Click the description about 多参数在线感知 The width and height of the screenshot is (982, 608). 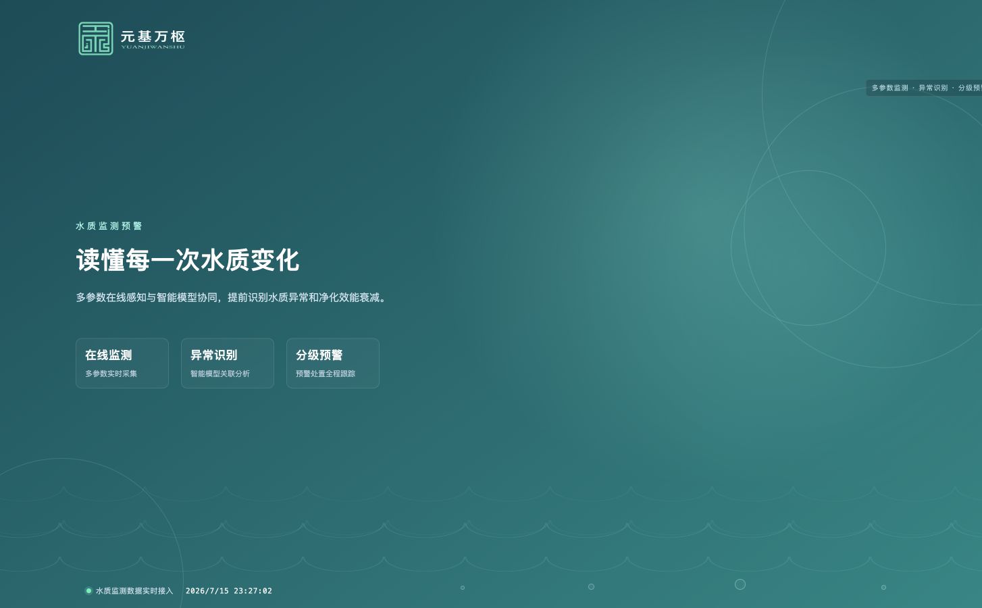[x=232, y=297]
